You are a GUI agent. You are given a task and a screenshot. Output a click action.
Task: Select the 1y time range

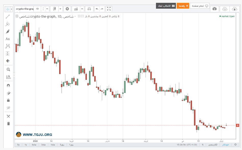[x=26, y=145]
